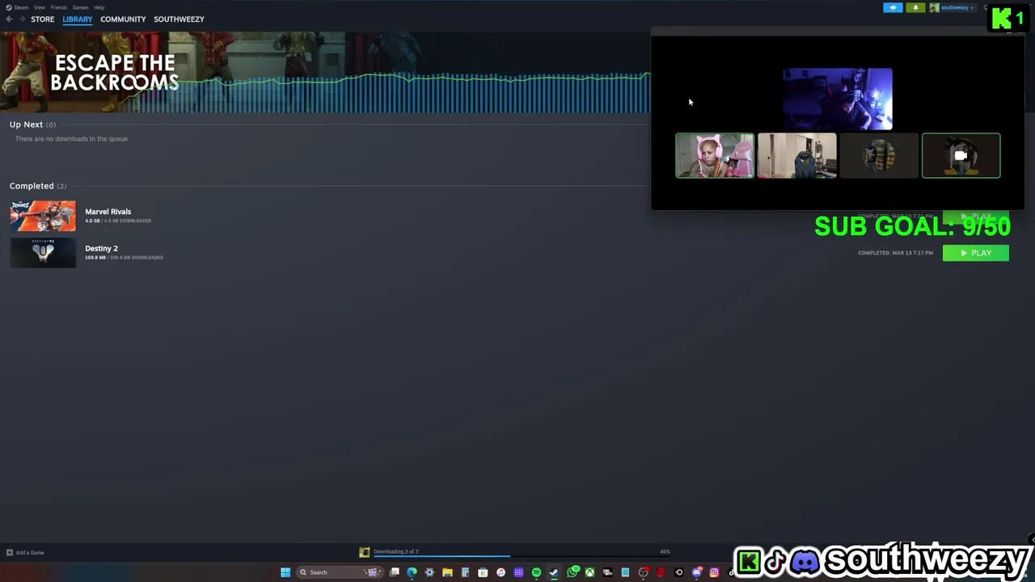Switch to the COMMUNITY tab
The image size is (1035, 582).
click(123, 19)
